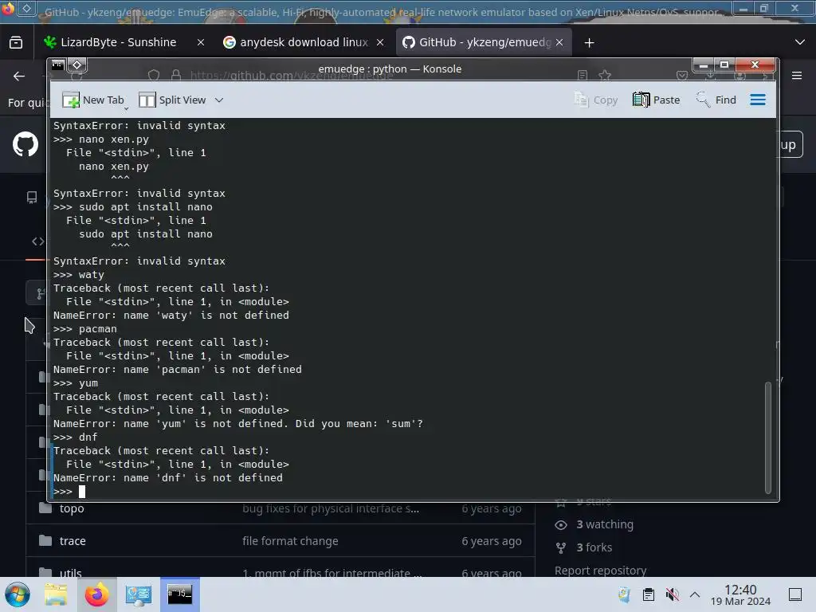Screen dimensions: 816x612
Task: Click the Konsole keep-above pin icon
Action: pyautogui.click(x=77, y=65)
